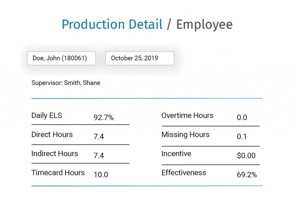The height and width of the screenshot is (208, 294).
Task: Click the Timecard Hours value 10.0
Action: pos(101,174)
